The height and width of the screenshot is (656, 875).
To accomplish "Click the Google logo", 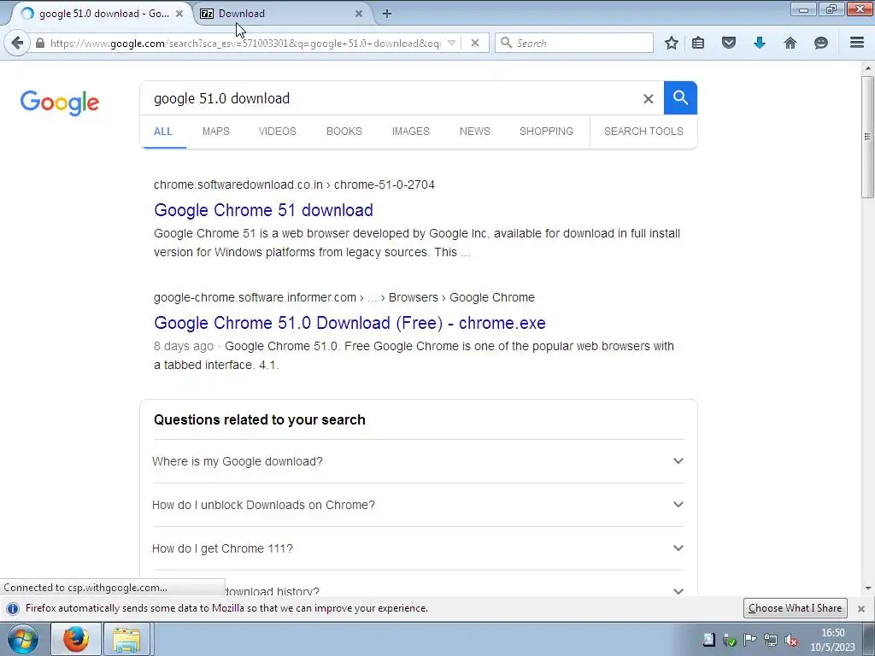I will coord(60,102).
